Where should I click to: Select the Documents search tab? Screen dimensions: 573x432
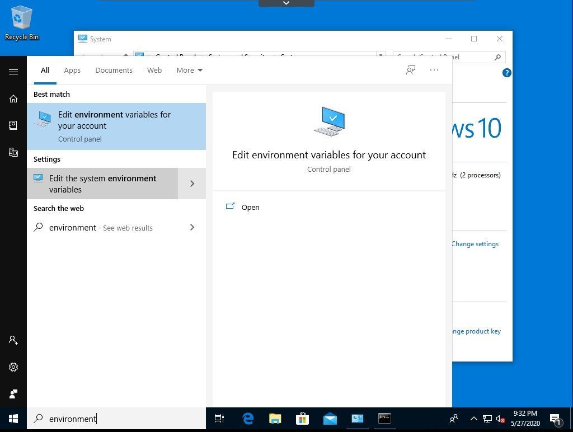(114, 70)
